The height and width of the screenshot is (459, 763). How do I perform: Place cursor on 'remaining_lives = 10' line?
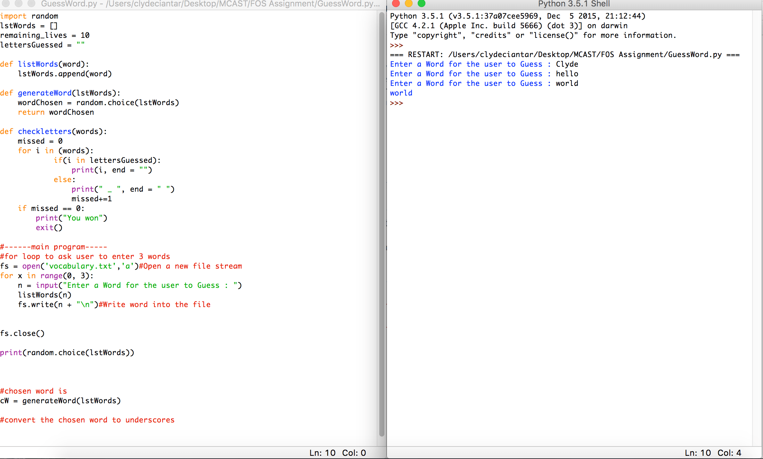pyautogui.click(x=45, y=35)
